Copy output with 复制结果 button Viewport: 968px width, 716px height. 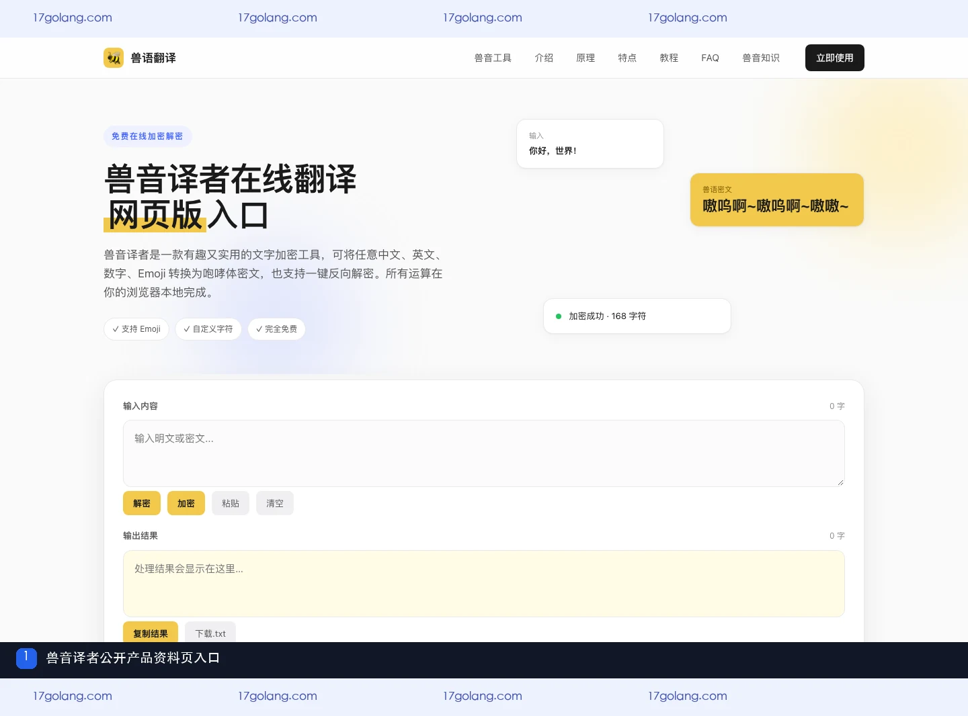(x=151, y=633)
